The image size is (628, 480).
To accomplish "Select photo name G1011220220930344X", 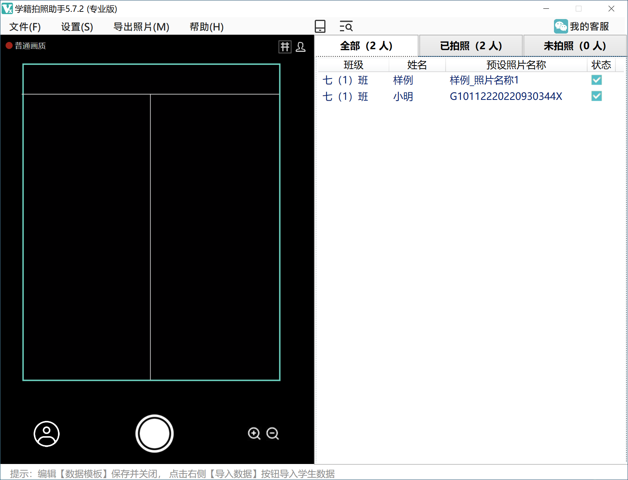I will pyautogui.click(x=506, y=96).
